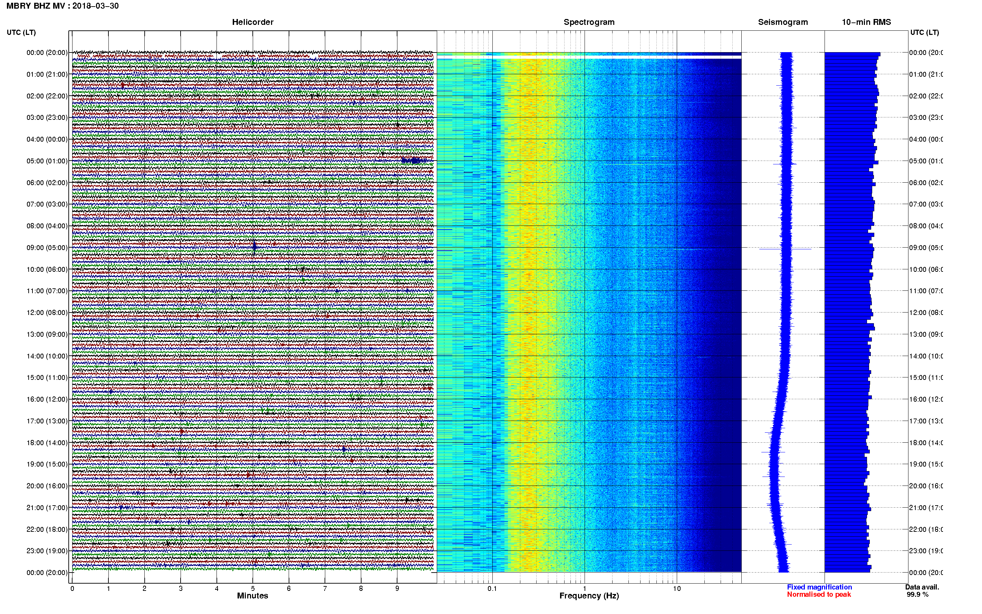The height and width of the screenshot is (614, 982).
Task: Click the Frequency (Hz) axis title
Action: [x=589, y=596]
